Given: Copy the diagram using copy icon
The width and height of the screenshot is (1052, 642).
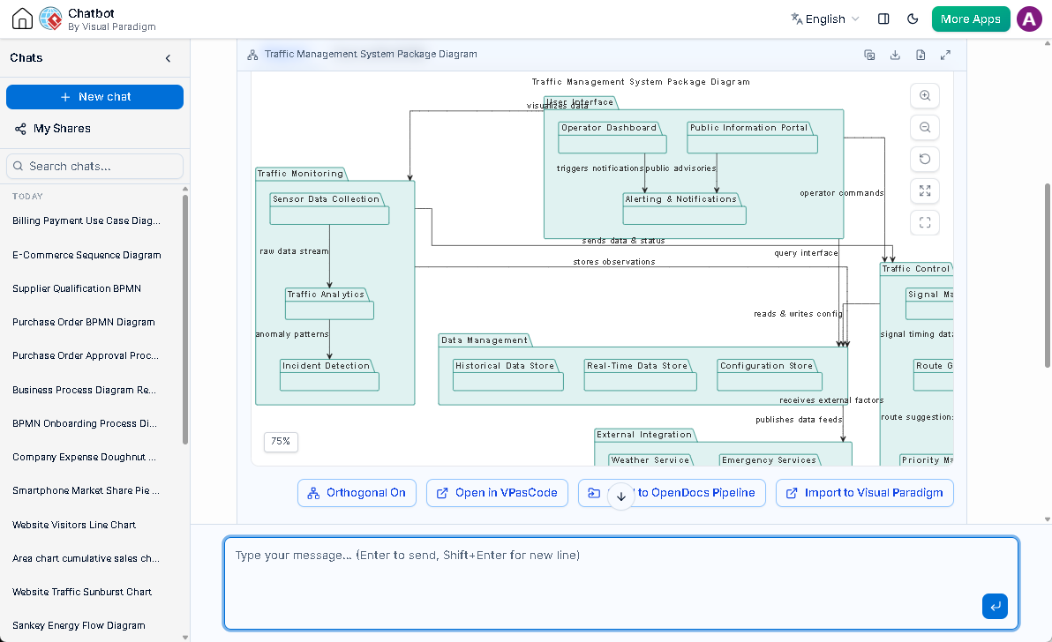Looking at the screenshot, I should pyautogui.click(x=869, y=55).
